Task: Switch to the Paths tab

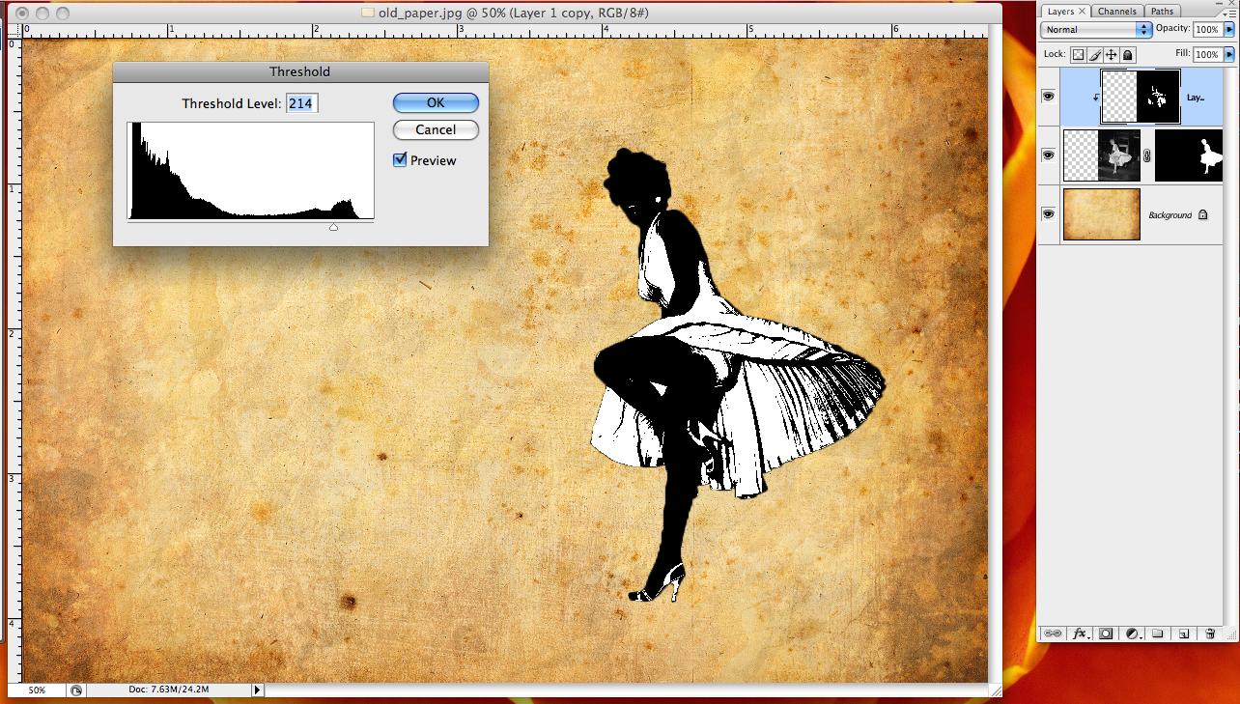Action: click(x=1162, y=12)
